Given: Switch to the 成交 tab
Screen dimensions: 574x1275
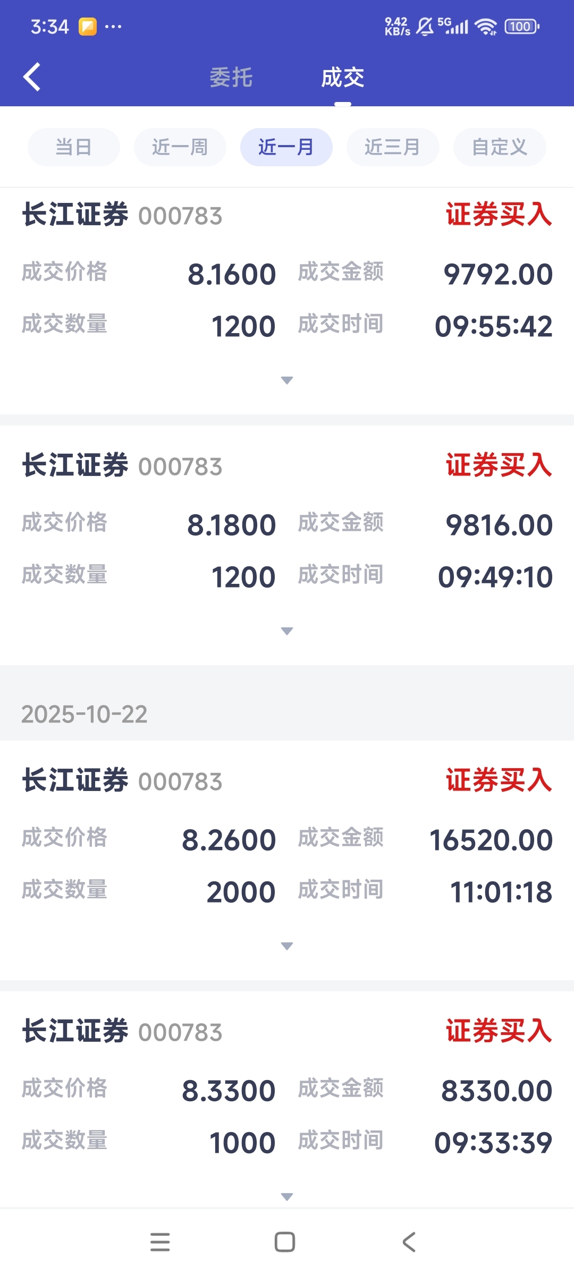Looking at the screenshot, I should [342, 78].
